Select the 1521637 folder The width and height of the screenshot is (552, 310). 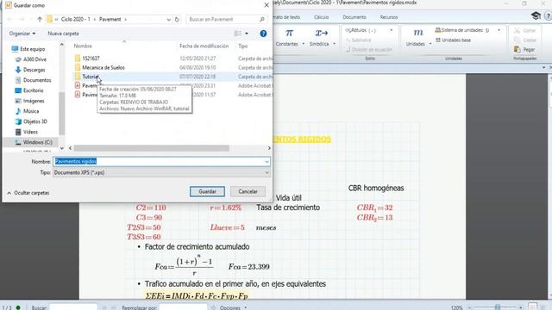(x=91, y=59)
